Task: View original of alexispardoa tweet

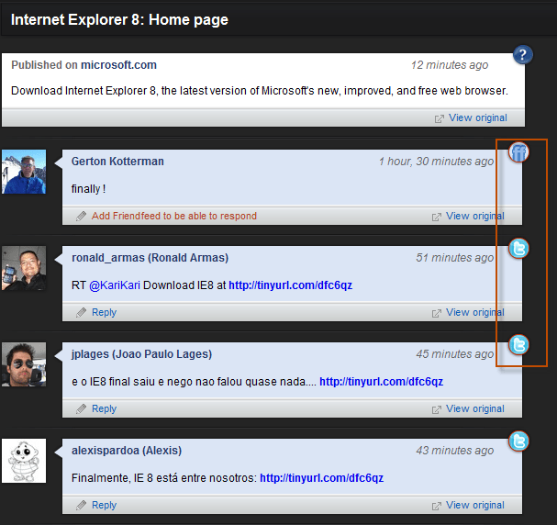Action: (475, 505)
